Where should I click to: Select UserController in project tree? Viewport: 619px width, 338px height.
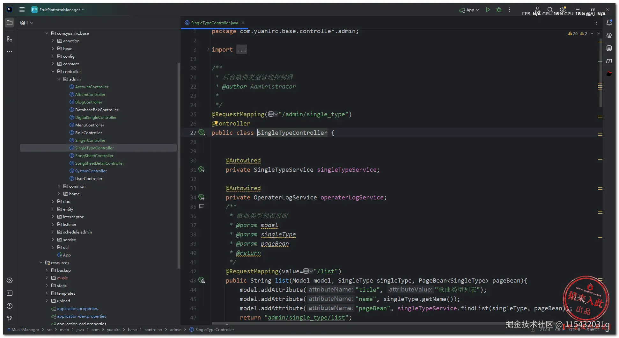pos(89,178)
